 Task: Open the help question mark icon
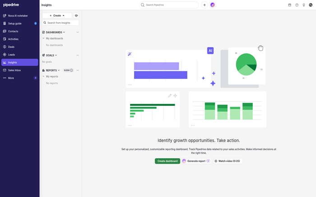click(x=297, y=5)
